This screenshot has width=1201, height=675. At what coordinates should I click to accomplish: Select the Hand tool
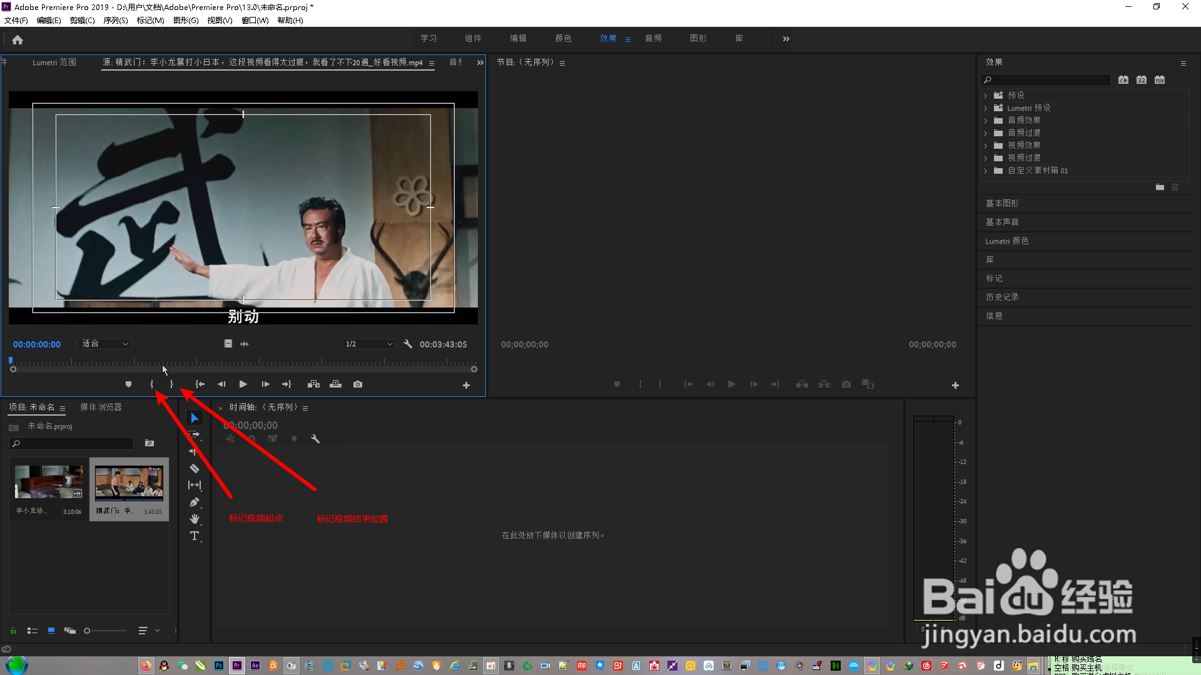click(195, 519)
